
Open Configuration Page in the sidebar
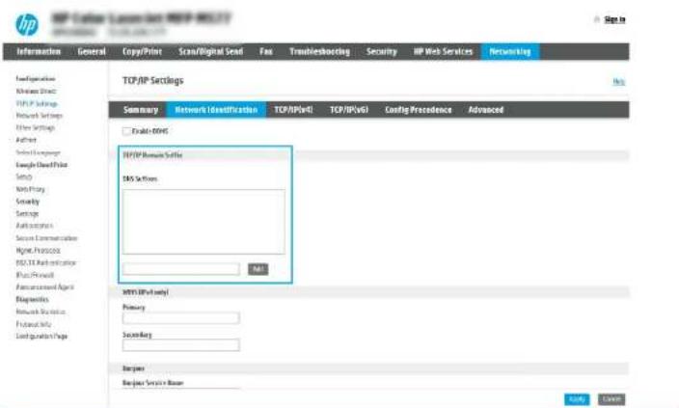[x=41, y=336]
